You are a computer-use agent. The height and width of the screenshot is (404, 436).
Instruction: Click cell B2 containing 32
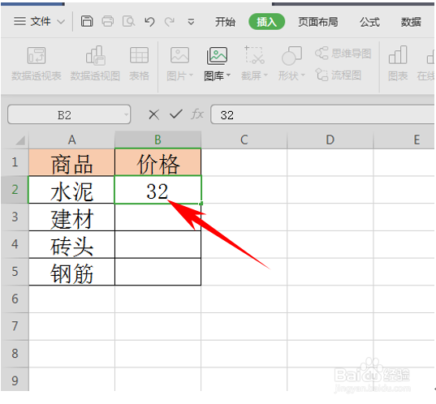(158, 190)
